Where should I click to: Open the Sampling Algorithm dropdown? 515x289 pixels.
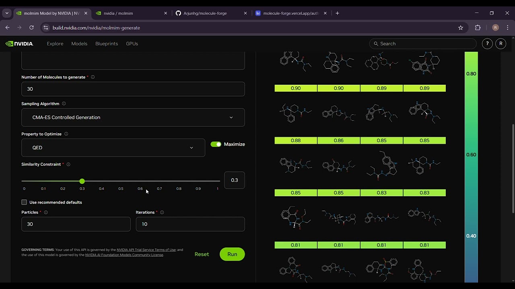click(133, 118)
